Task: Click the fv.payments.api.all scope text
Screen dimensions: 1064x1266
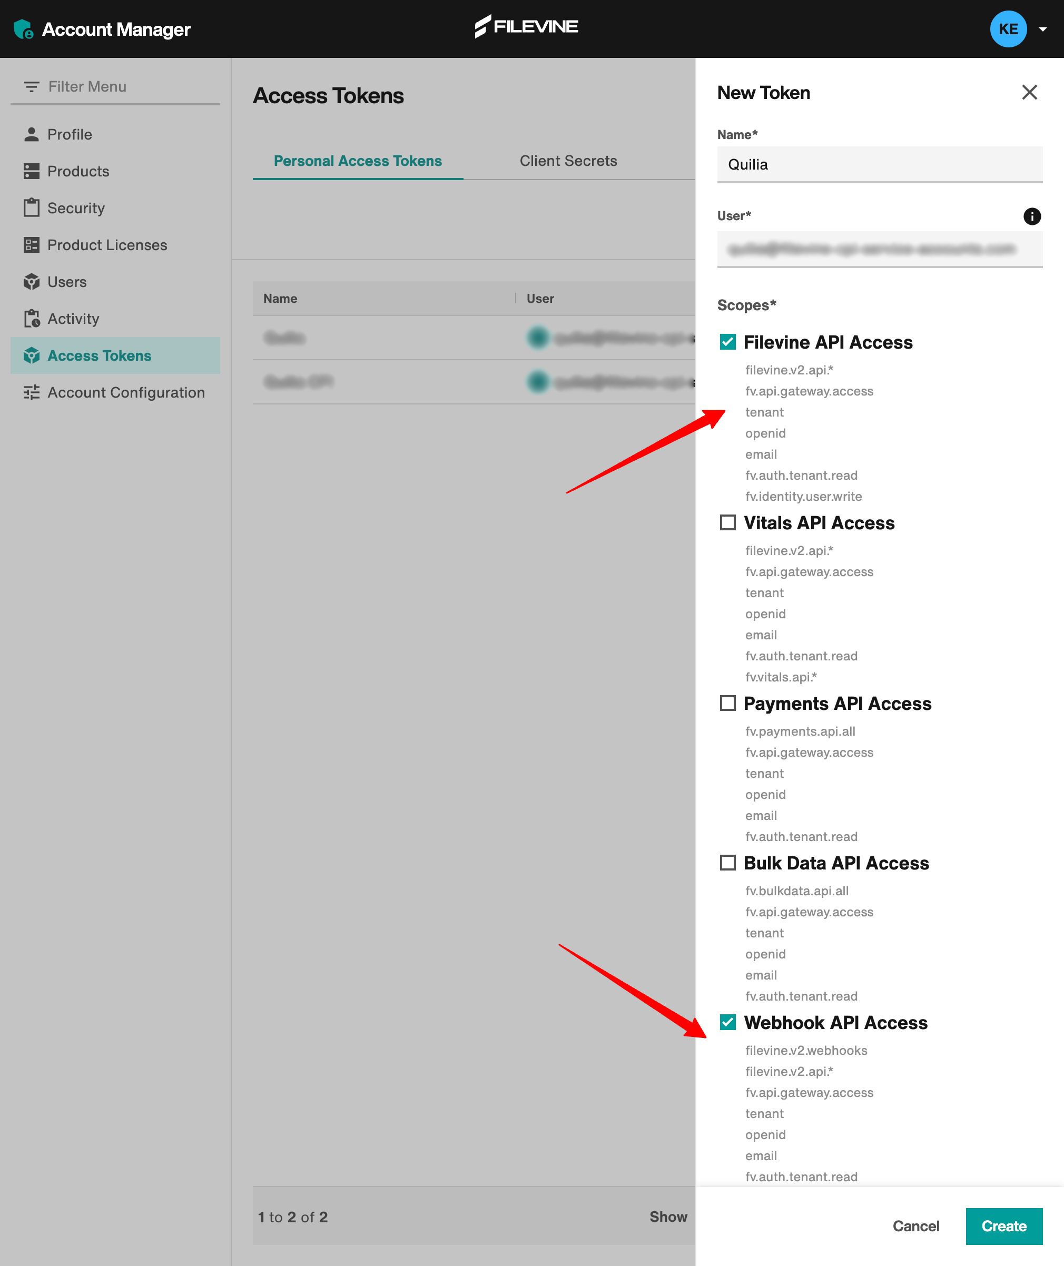Action: pos(800,731)
